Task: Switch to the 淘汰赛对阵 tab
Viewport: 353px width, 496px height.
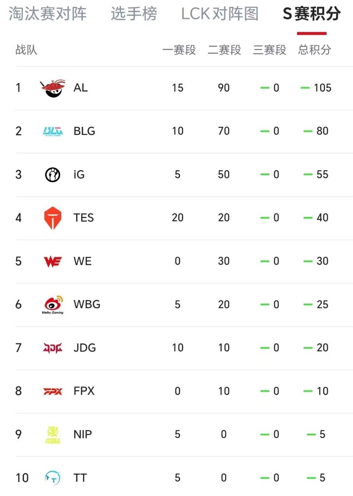Action: [48, 14]
